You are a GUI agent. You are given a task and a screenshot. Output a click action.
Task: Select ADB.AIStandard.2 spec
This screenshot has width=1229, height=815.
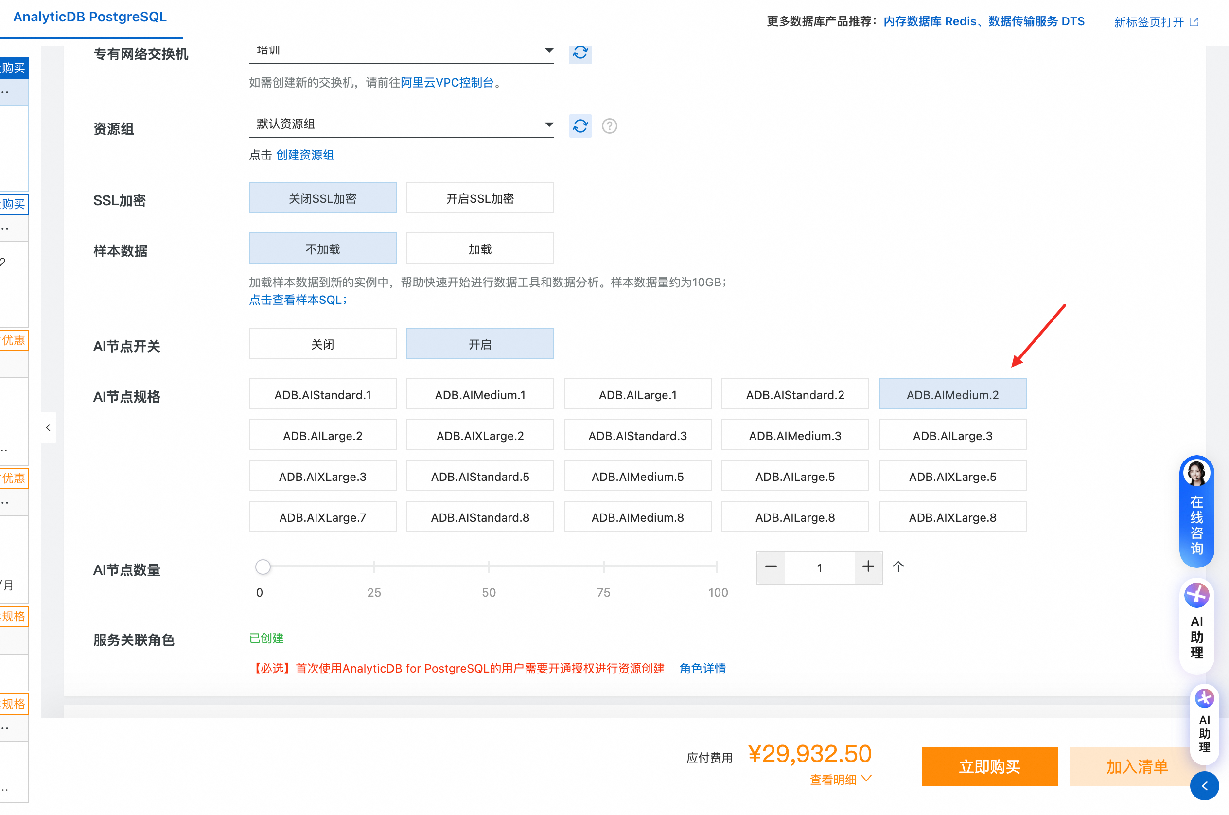pos(794,394)
